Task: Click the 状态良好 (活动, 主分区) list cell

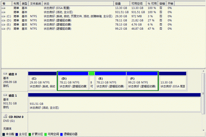Action: tap(58, 12)
